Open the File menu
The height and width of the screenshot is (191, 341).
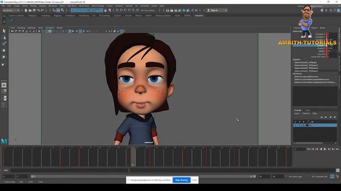[x=3, y=6]
